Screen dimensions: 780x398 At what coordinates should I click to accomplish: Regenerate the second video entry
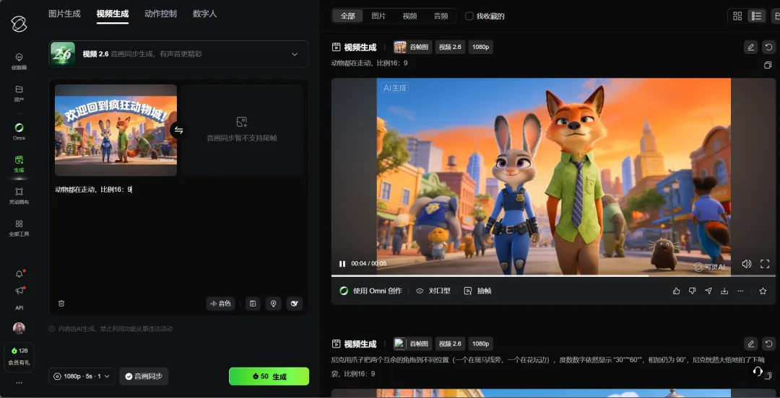[x=768, y=343]
